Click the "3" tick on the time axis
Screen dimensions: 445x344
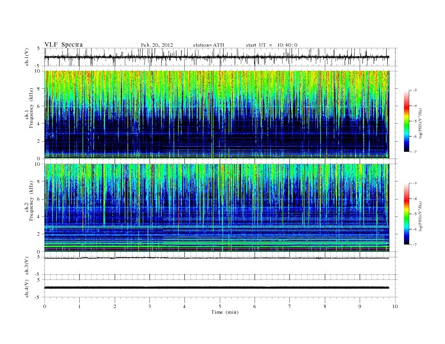click(x=149, y=306)
